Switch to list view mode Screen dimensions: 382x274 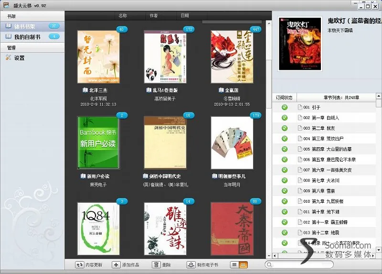tap(234, 265)
